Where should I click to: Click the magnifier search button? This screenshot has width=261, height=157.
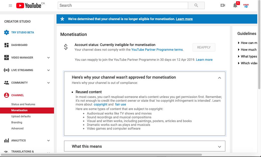[196, 5]
